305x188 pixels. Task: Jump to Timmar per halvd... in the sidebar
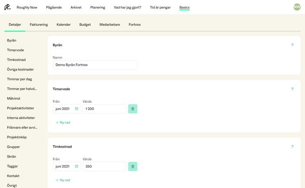[22, 89]
